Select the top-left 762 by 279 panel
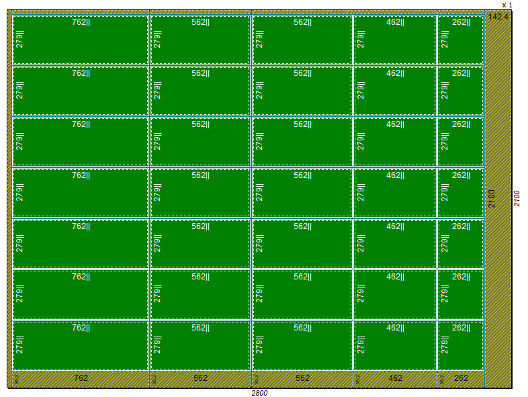Screen dimensions: 528x397 coord(80,40)
